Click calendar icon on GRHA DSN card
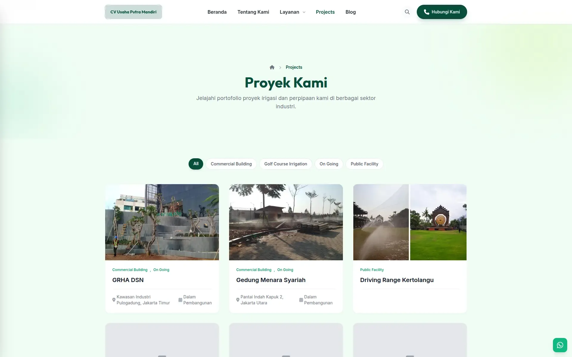Image resolution: width=572 pixels, height=357 pixels. pyautogui.click(x=180, y=300)
